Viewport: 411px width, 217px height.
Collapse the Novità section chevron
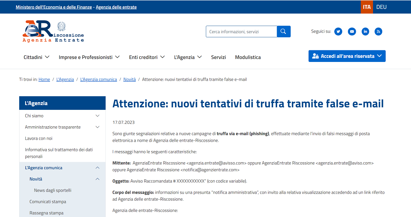pos(98,179)
